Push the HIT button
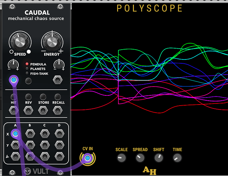Viewport: 228px width, 176px height. pyautogui.click(x=13, y=97)
